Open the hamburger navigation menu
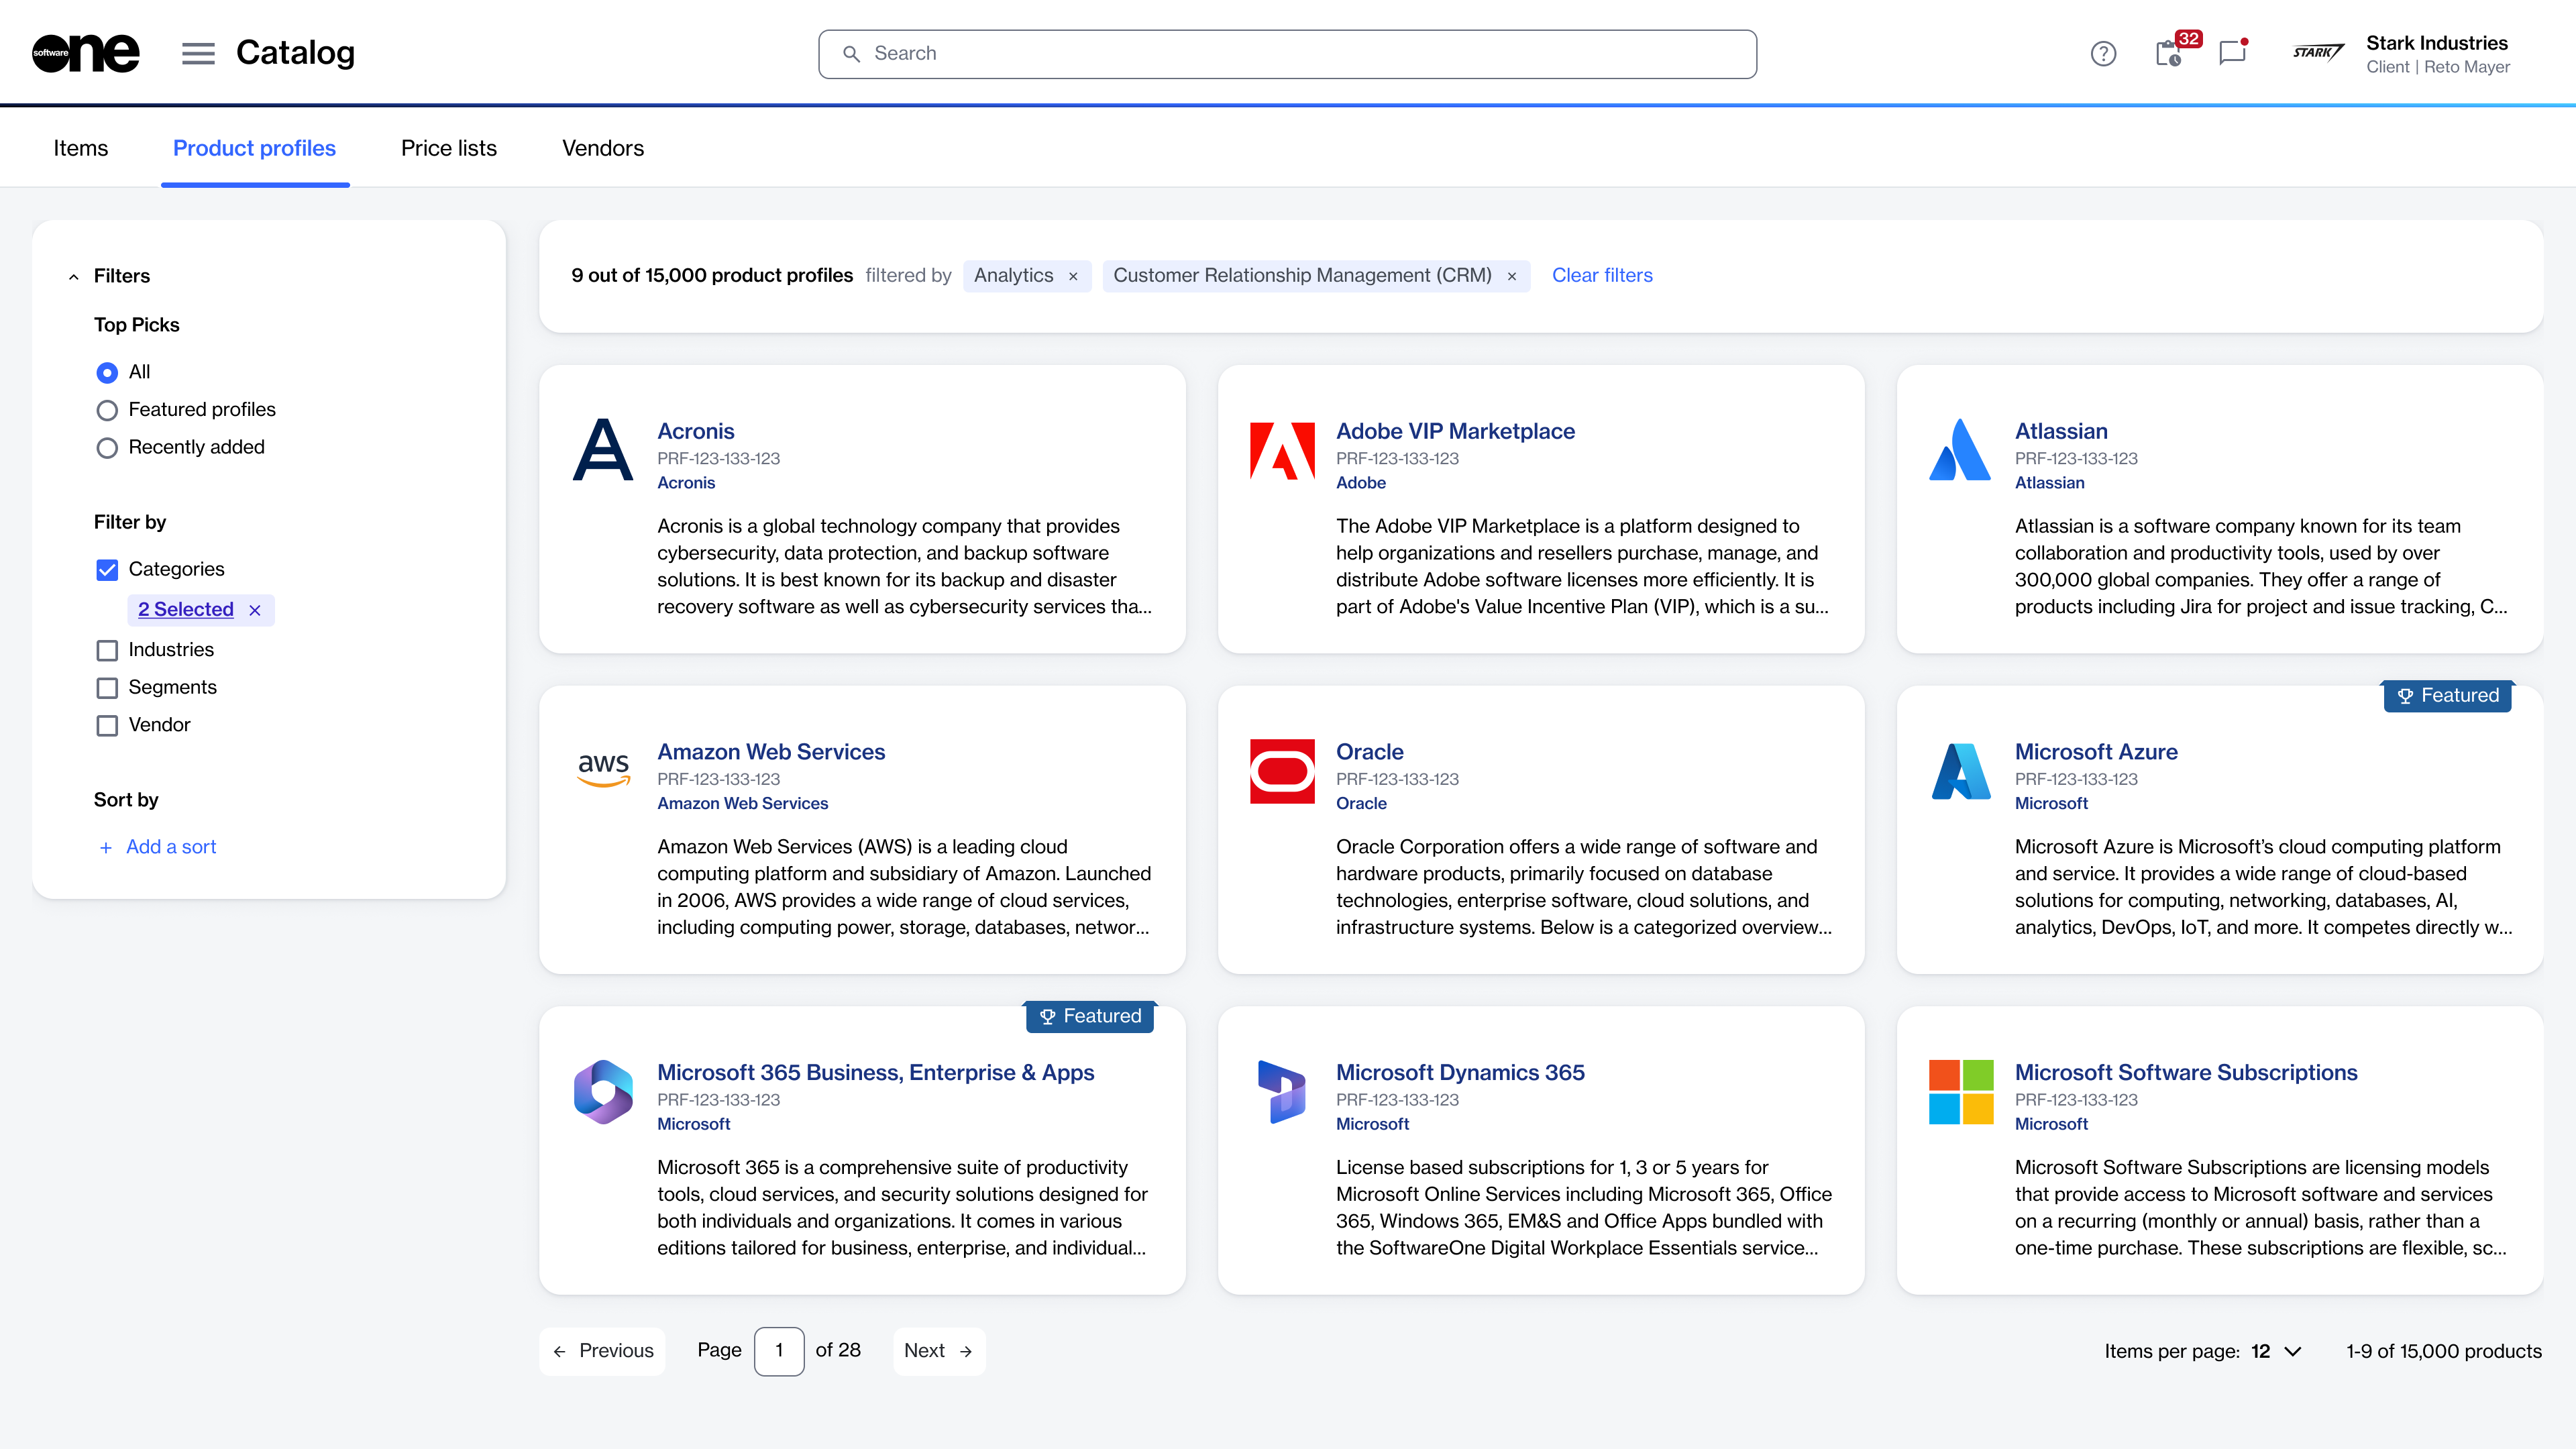This screenshot has width=2576, height=1449. (198, 53)
